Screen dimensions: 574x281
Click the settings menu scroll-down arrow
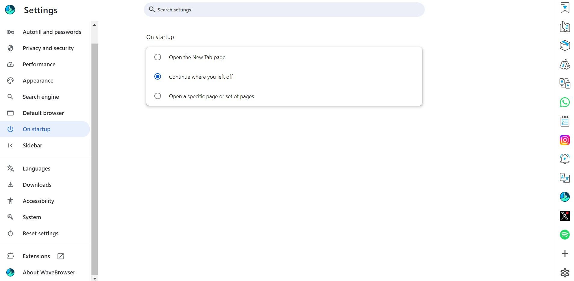[94, 278]
